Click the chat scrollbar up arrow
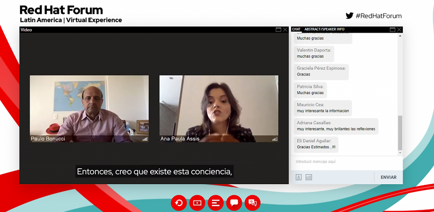The width and height of the screenshot is (434, 212). pyautogui.click(x=400, y=36)
